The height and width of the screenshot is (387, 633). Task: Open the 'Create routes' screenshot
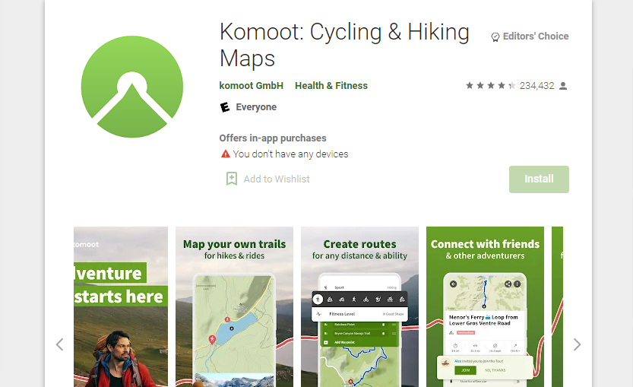coord(359,306)
